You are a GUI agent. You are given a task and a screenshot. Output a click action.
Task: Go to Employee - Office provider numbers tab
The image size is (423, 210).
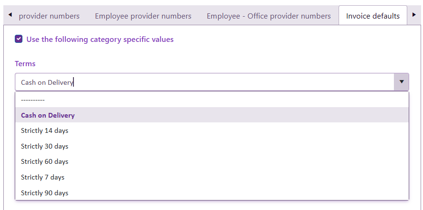point(268,16)
